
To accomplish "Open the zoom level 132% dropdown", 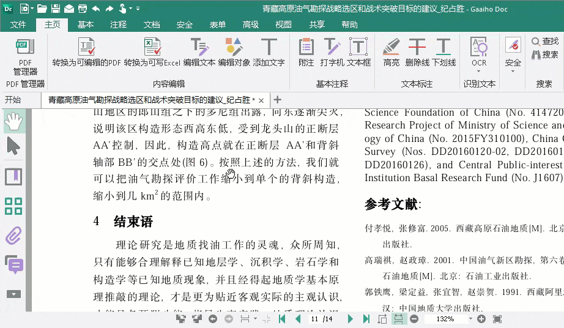I will 470,319.
